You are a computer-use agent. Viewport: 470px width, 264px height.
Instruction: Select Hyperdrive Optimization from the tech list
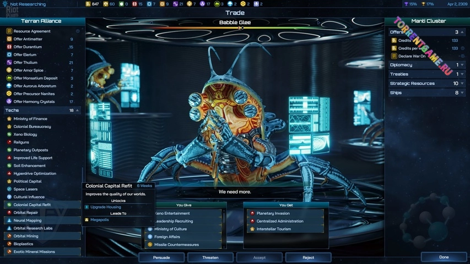(34, 173)
